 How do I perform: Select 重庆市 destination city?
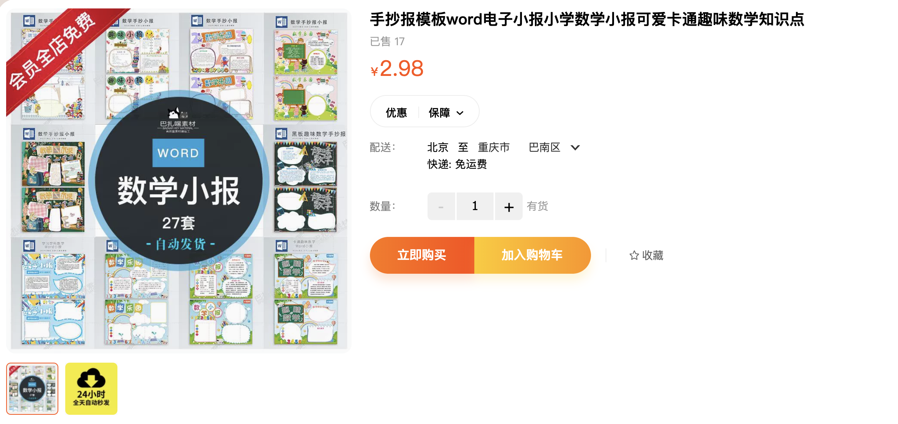494,148
